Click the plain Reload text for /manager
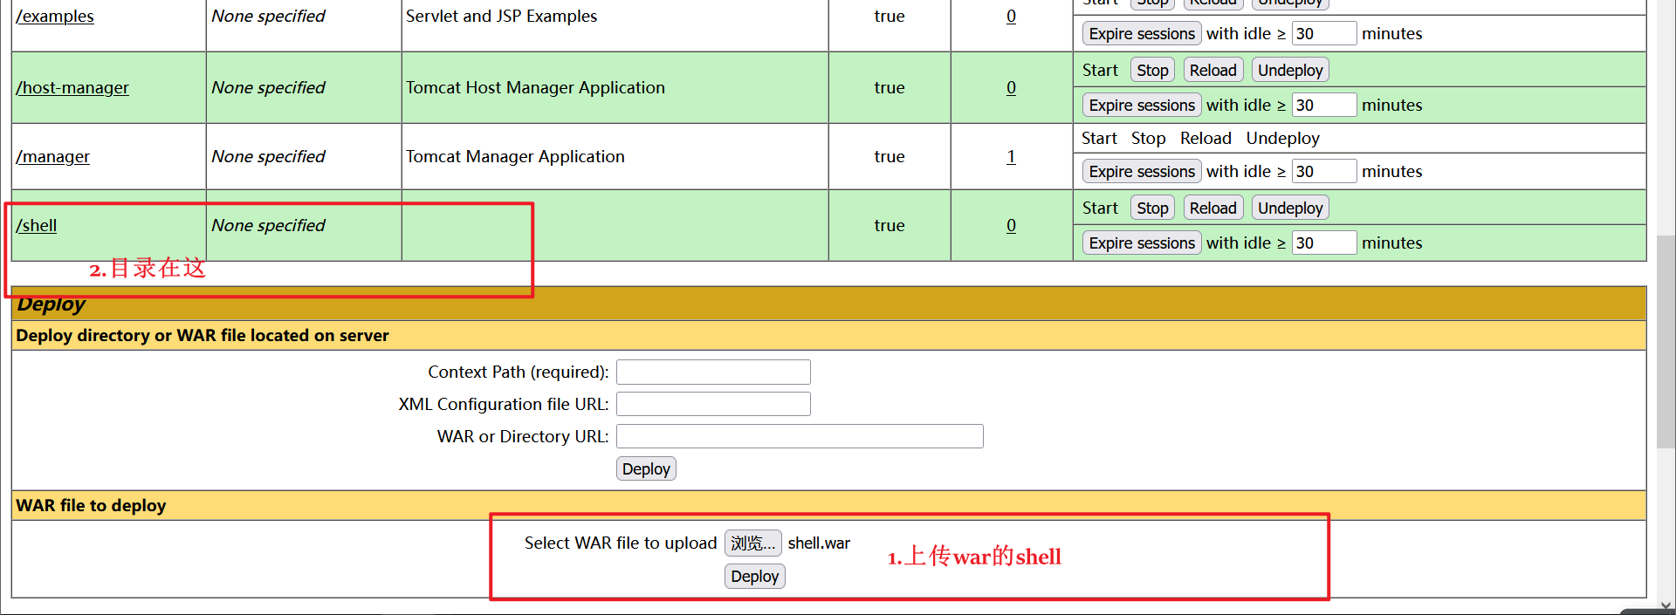 point(1205,139)
